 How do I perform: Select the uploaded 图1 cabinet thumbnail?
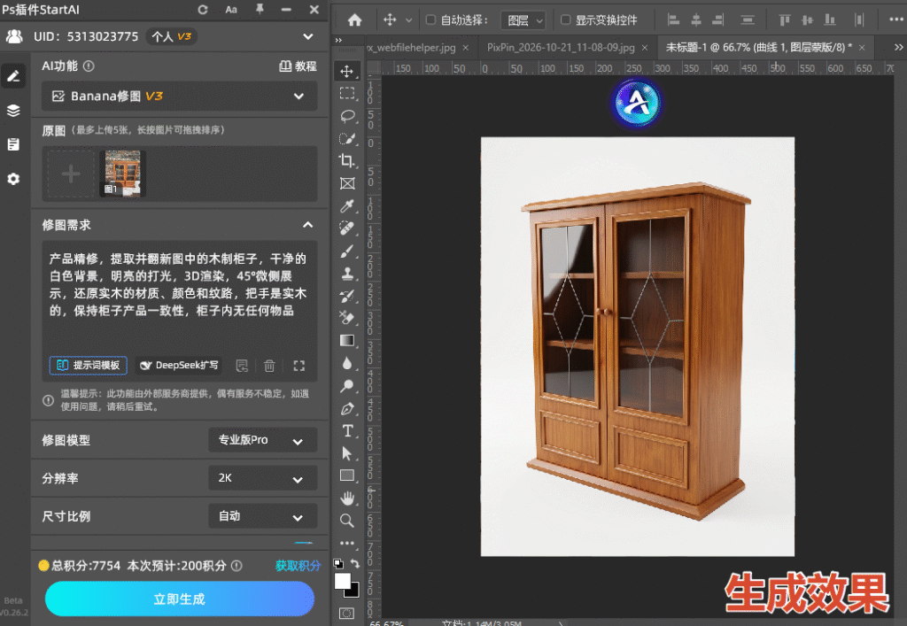122,174
